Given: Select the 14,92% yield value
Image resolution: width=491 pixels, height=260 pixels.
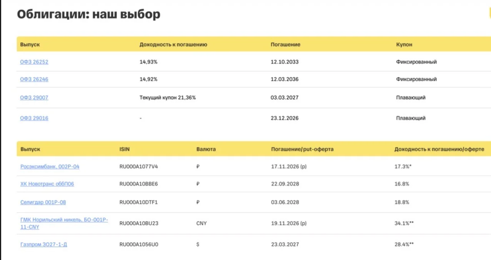Looking at the screenshot, I should [148, 79].
